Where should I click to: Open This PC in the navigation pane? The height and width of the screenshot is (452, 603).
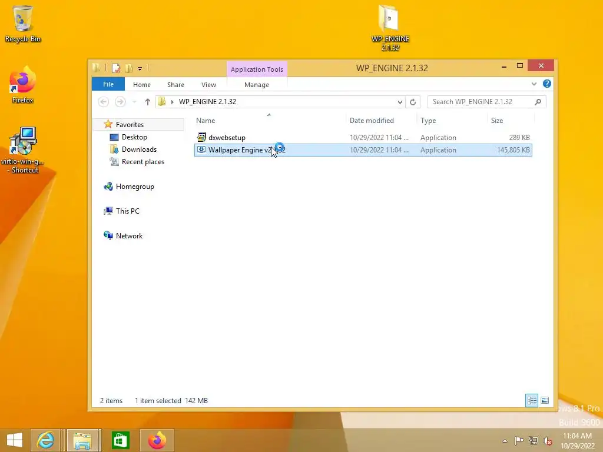click(x=127, y=211)
